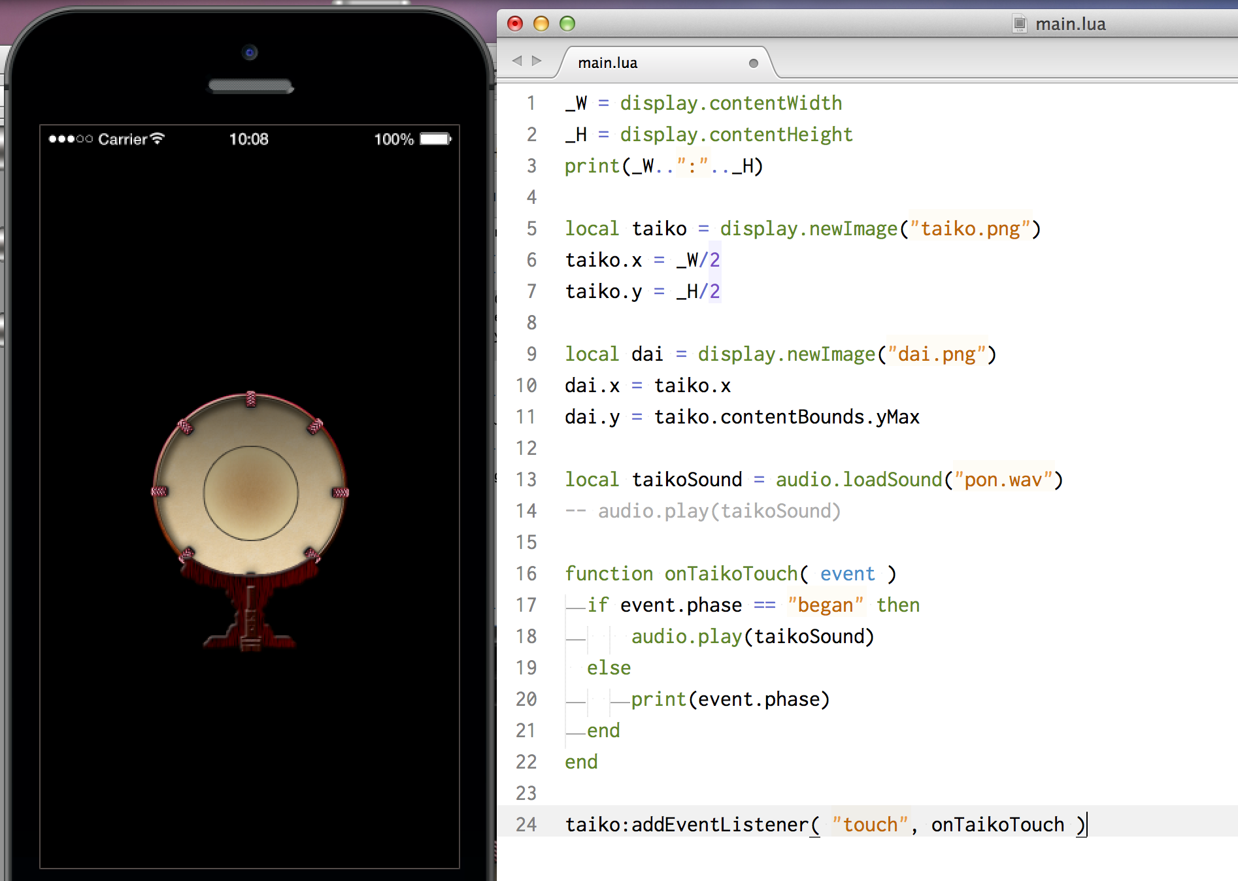
Task: Click the document icon next to the main.lua title
Action: (x=1019, y=24)
